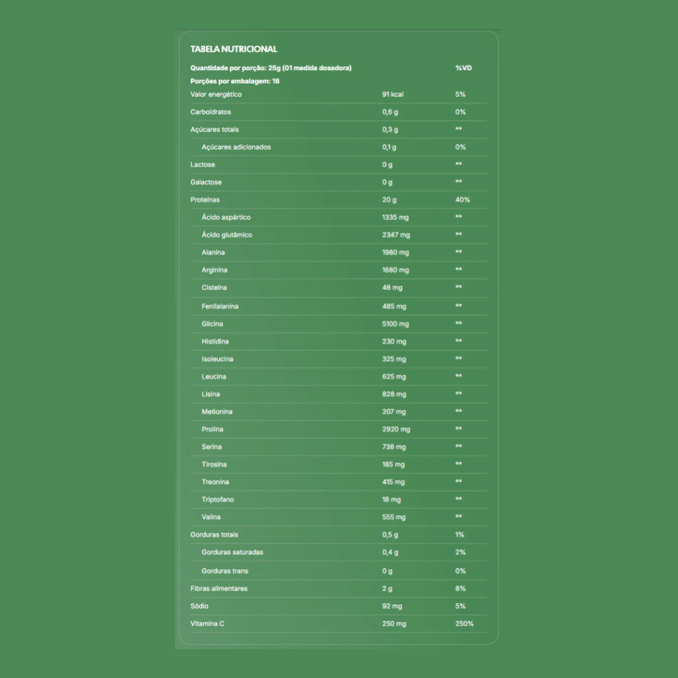
Task: Click the TABELA NUTRICIONAL heading
Action: tap(234, 49)
